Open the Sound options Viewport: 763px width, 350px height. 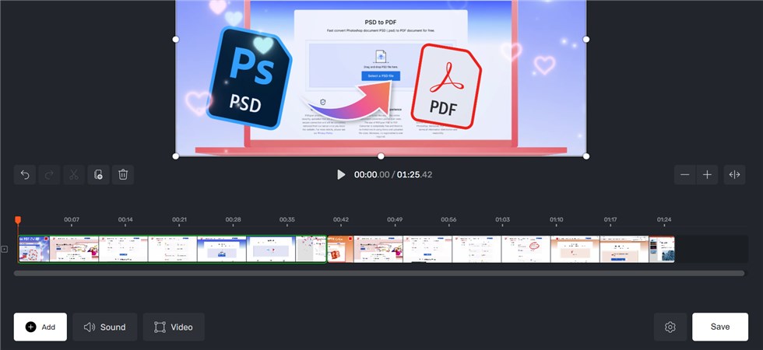click(x=105, y=327)
